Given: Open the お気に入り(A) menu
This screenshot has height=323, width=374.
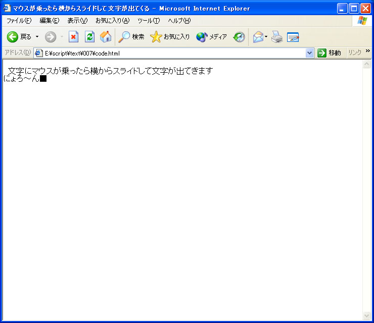Looking at the screenshot, I should (x=112, y=21).
